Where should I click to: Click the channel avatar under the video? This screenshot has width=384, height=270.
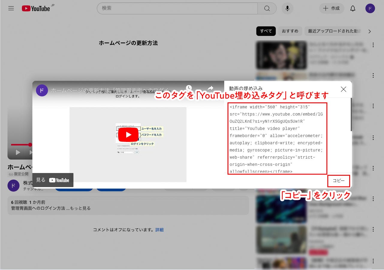[13, 186]
